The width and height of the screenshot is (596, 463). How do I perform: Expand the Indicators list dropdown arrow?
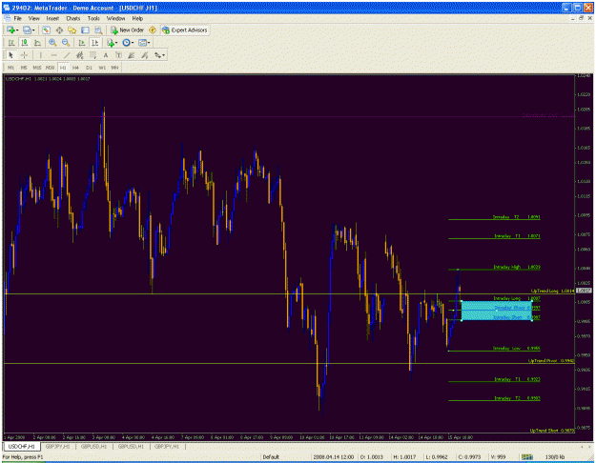pyautogui.click(x=116, y=43)
